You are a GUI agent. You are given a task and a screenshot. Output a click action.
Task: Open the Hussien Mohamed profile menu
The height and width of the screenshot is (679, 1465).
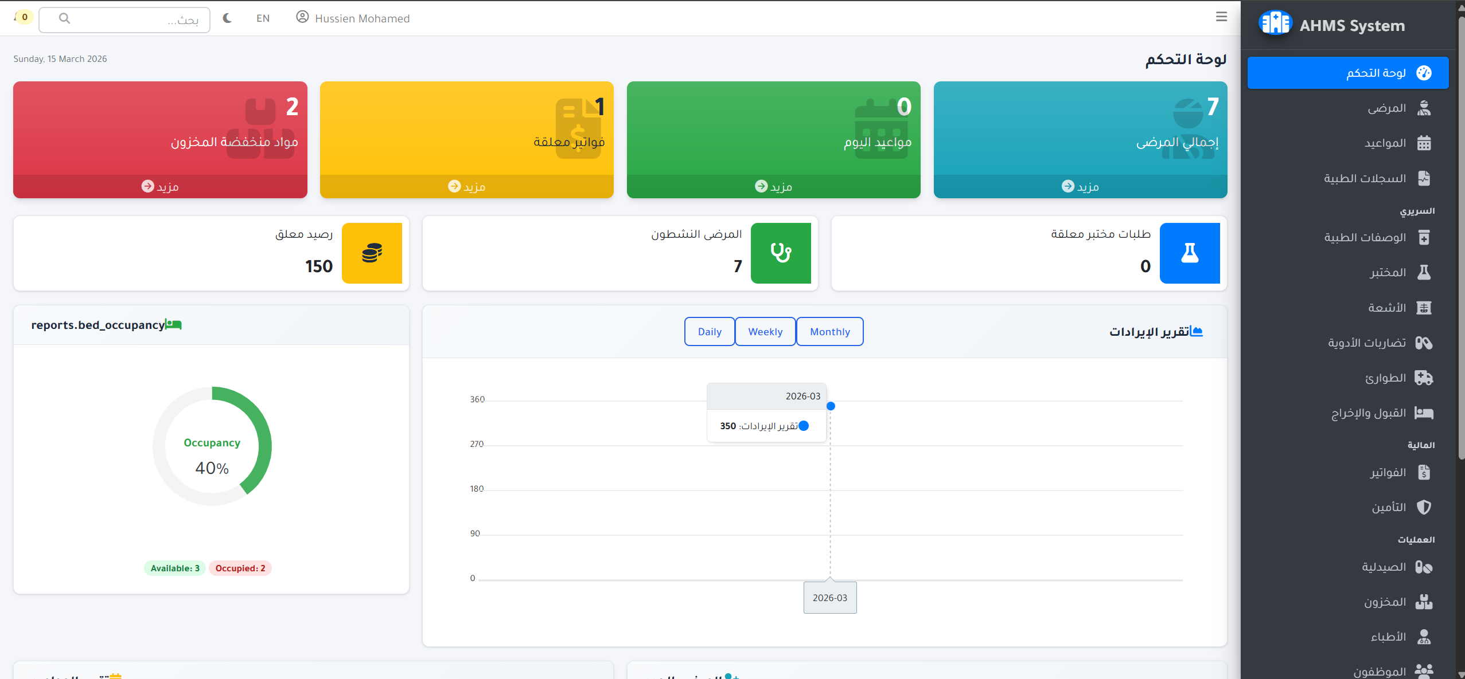tap(352, 18)
